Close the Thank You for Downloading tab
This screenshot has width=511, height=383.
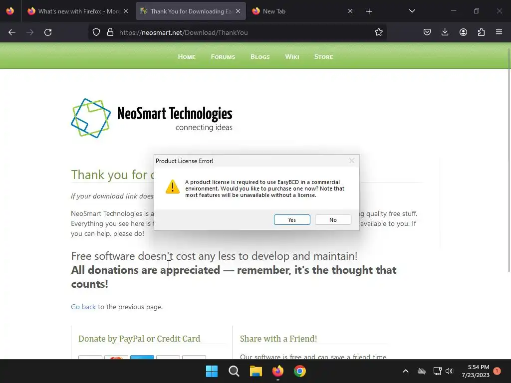[x=238, y=11]
